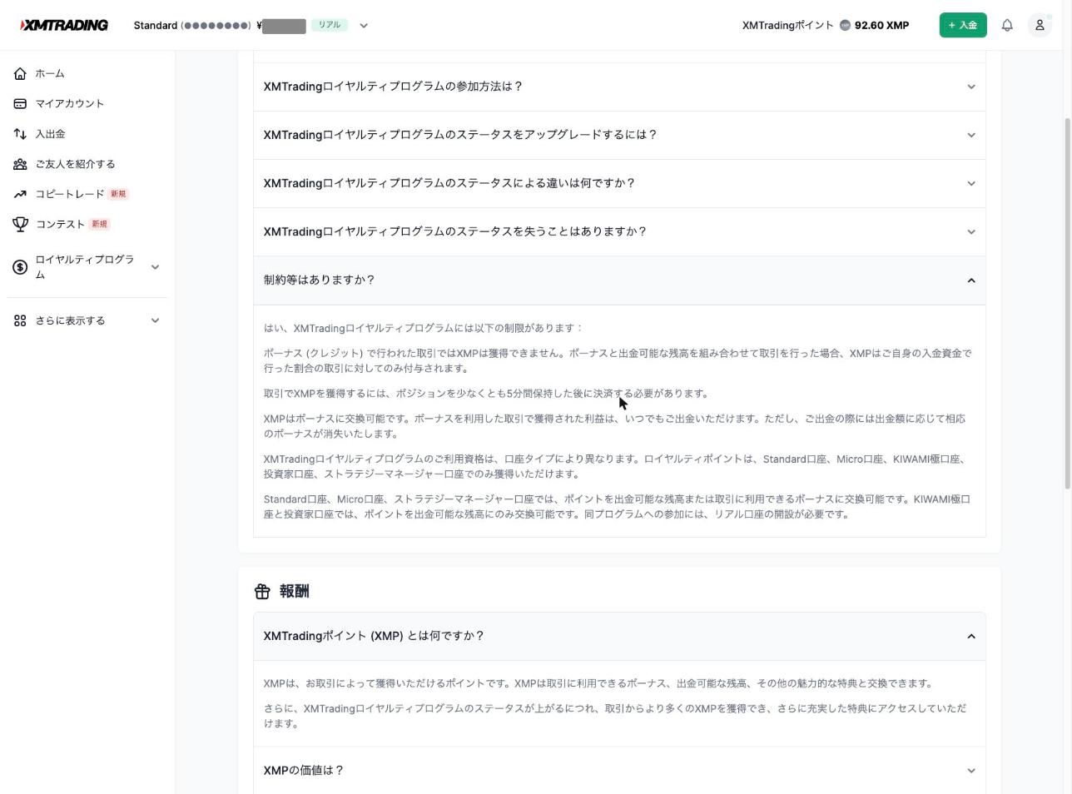
Task: Click the show-more grid icon
Action: [x=20, y=320]
